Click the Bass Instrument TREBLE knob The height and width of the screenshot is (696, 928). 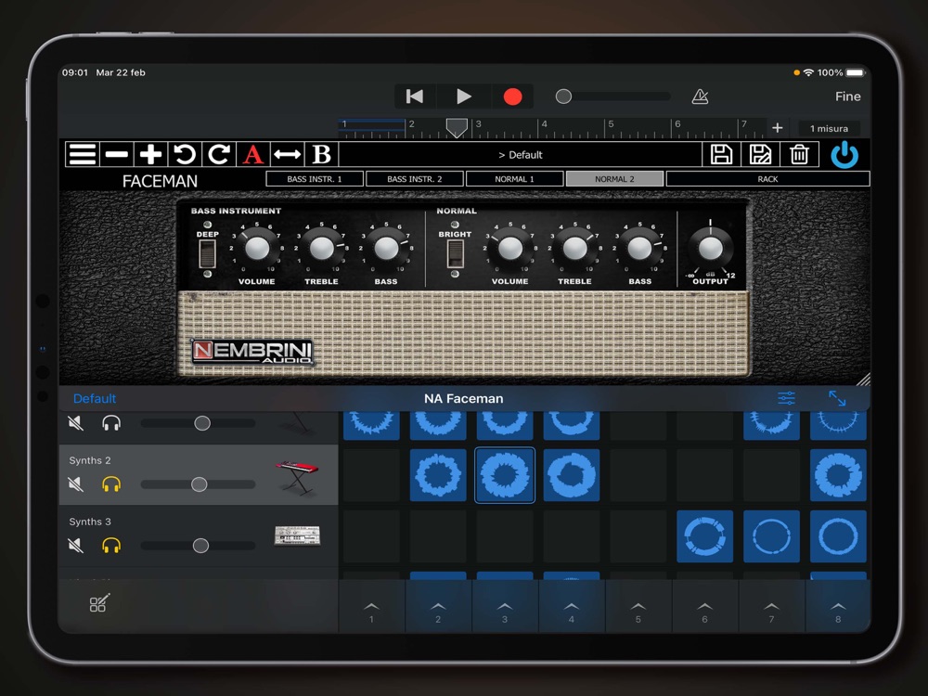(321, 249)
